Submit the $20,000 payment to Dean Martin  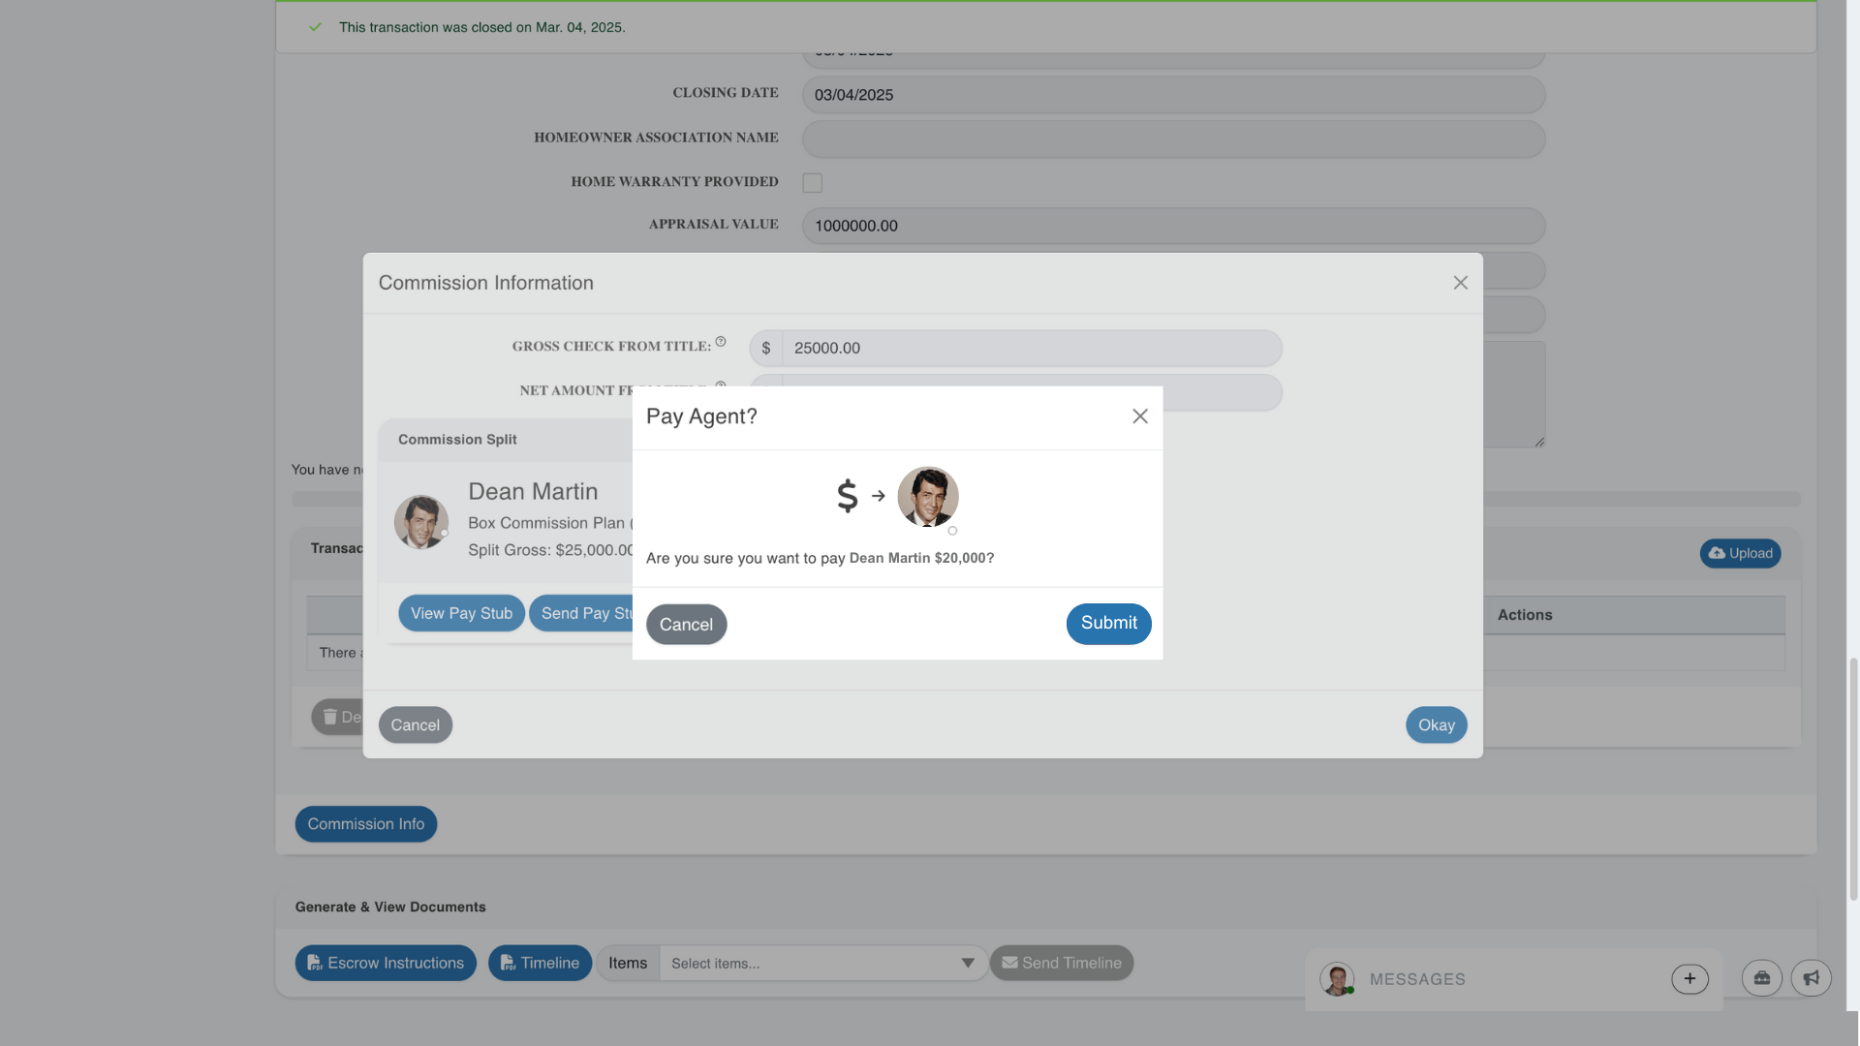(x=1108, y=624)
